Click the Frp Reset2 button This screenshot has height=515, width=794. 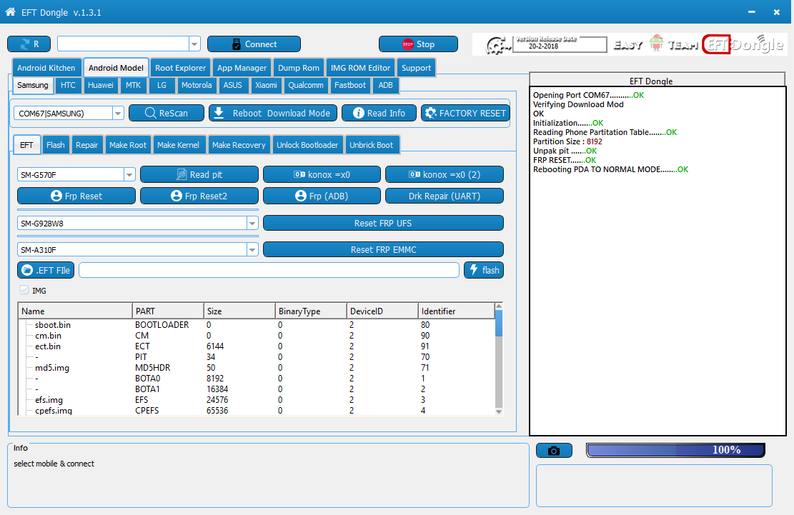pyautogui.click(x=199, y=196)
